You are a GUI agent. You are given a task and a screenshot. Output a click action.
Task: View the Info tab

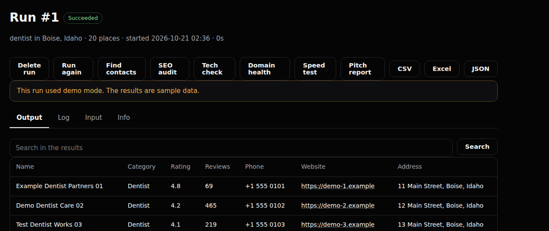click(124, 117)
